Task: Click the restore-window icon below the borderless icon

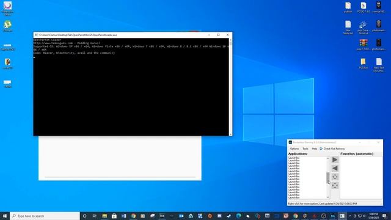Action: [x=335, y=185]
